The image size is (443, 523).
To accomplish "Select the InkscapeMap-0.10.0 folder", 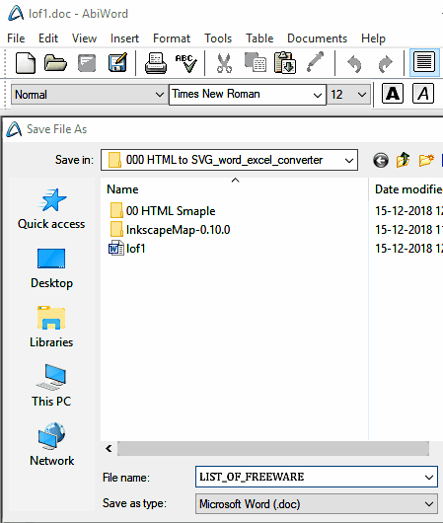I will (x=170, y=230).
